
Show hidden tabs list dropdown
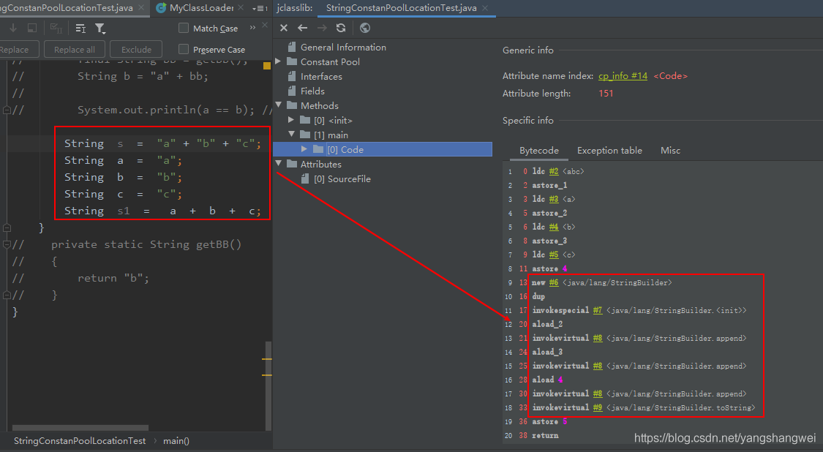coord(259,8)
